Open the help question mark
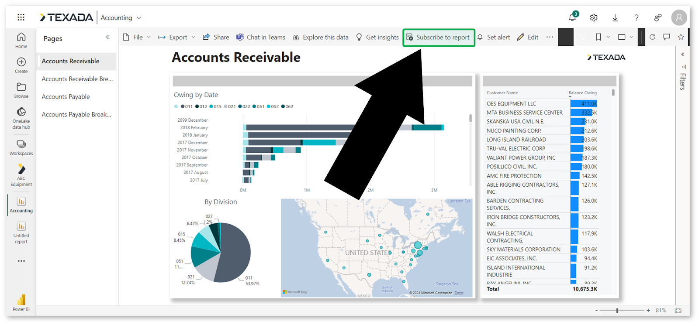Image resolution: width=699 pixels, height=325 pixels. pos(637,17)
